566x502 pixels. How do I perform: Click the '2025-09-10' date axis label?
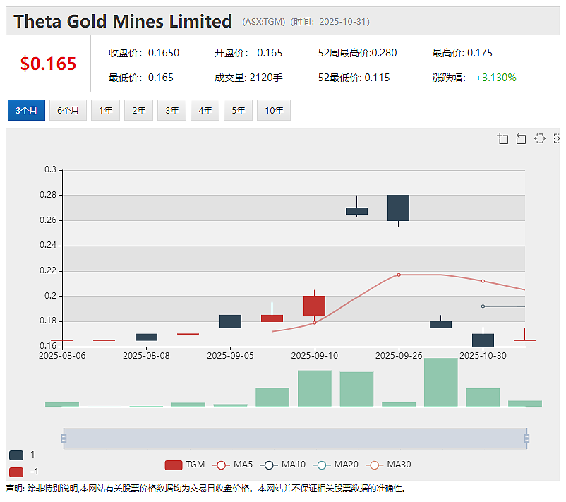[314, 356]
